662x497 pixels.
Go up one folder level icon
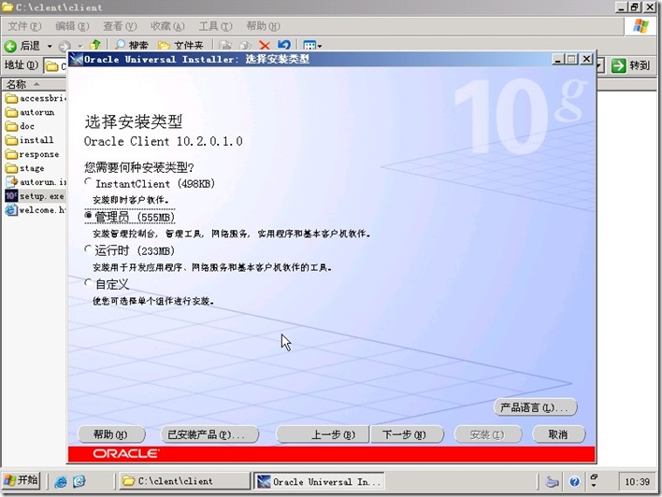pos(95,45)
